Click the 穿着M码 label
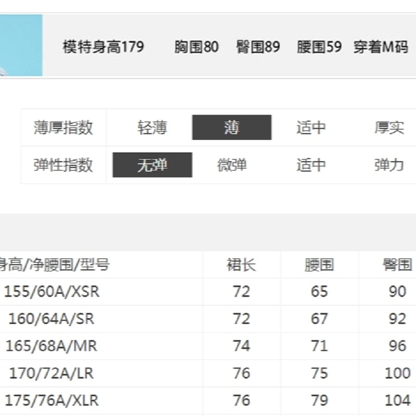This screenshot has height=416, width=416. (x=382, y=47)
